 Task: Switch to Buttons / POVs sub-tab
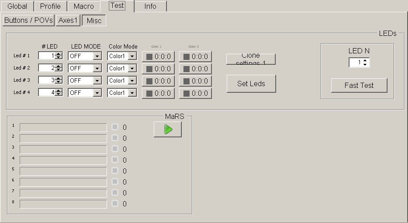point(28,21)
